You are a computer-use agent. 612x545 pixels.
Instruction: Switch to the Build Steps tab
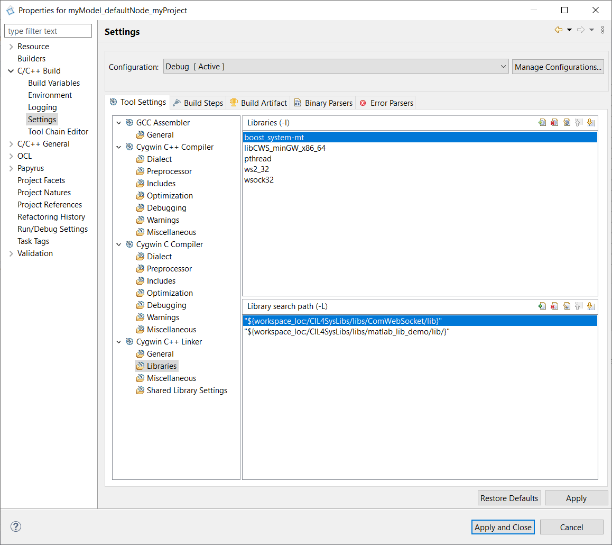(x=198, y=103)
